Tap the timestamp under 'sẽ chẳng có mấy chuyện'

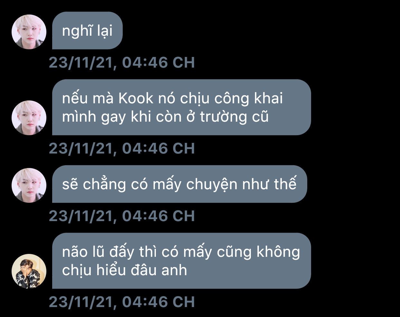click(x=122, y=216)
